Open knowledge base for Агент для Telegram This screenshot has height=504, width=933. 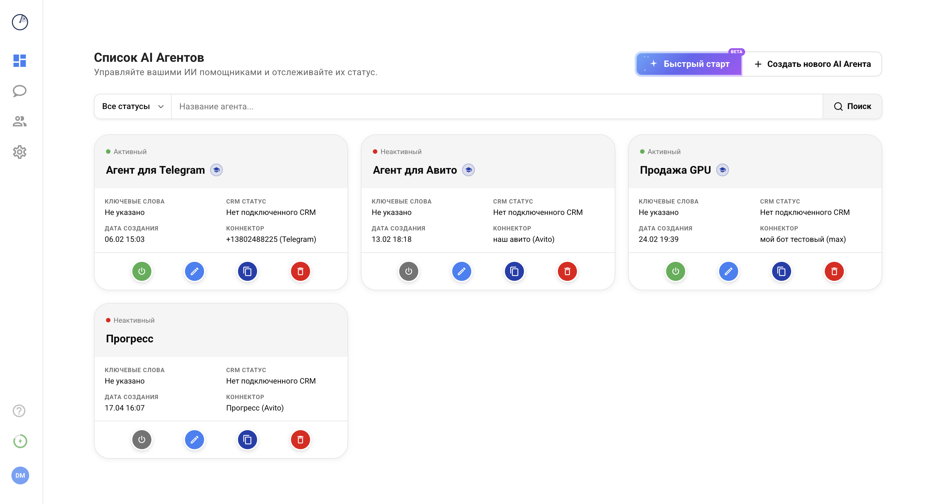tap(216, 170)
